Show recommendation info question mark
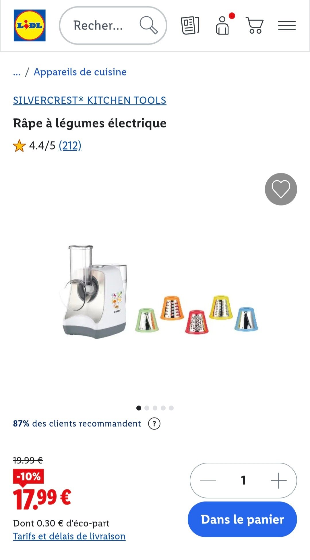This screenshot has height=560, width=310. click(x=154, y=424)
